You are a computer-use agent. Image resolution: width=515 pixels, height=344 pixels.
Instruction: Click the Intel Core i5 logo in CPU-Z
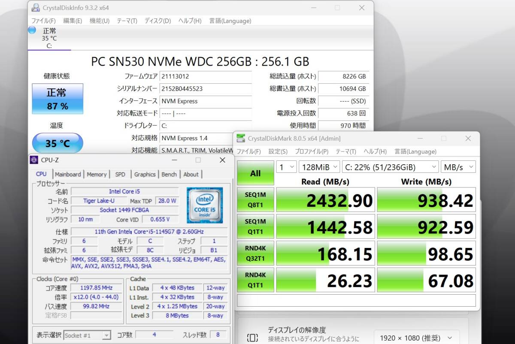[x=205, y=205]
